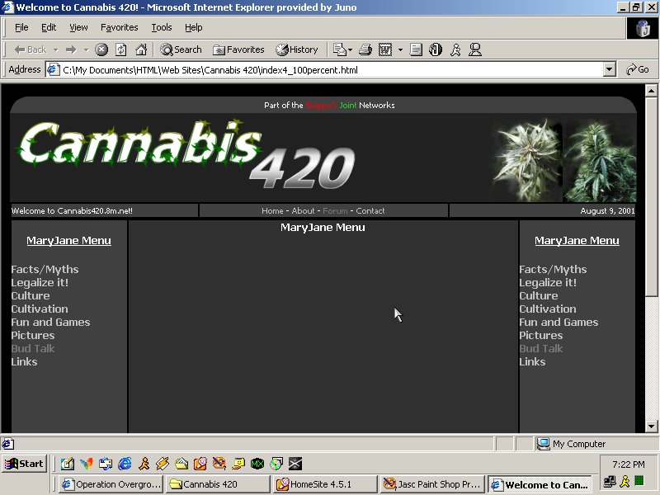The image size is (660, 495).
Task: Open Cultivation in the right menu
Action: pos(548,309)
